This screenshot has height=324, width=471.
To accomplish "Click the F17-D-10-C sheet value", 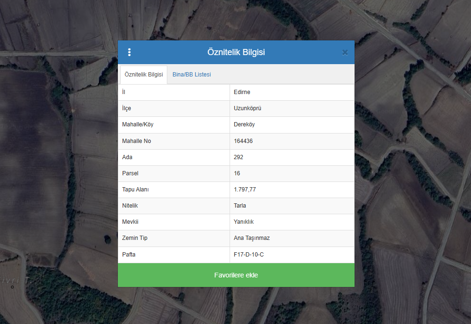I will 249,255.
